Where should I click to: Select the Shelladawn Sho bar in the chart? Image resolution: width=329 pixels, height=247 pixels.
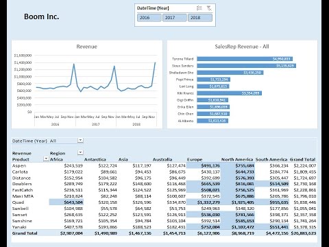click(x=230, y=73)
